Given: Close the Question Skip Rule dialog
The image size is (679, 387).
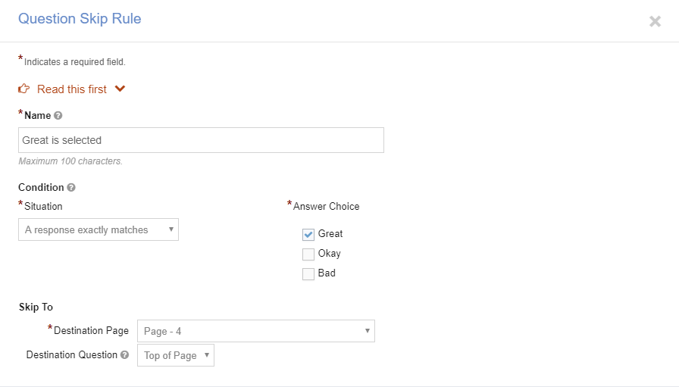Looking at the screenshot, I should coord(655,21).
